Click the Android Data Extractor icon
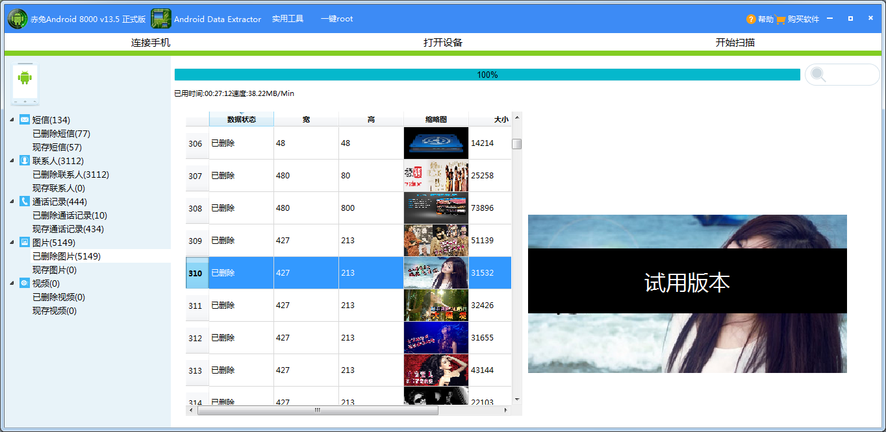886x432 pixels. tap(161, 19)
